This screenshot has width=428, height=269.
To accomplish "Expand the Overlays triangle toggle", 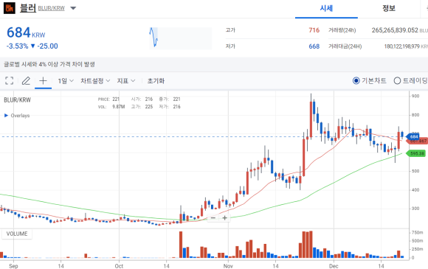I will tap(6, 115).
